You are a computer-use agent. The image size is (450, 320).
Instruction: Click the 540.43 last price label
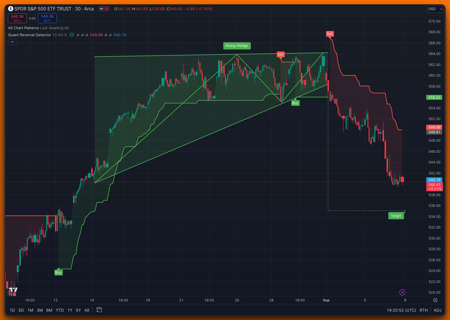pos(435,187)
